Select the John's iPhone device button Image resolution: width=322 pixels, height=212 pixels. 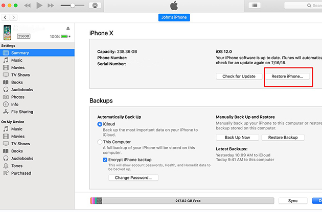(174, 17)
